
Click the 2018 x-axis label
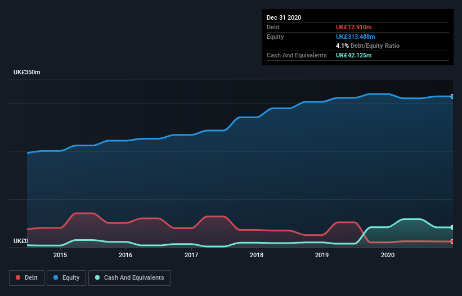coord(257,255)
